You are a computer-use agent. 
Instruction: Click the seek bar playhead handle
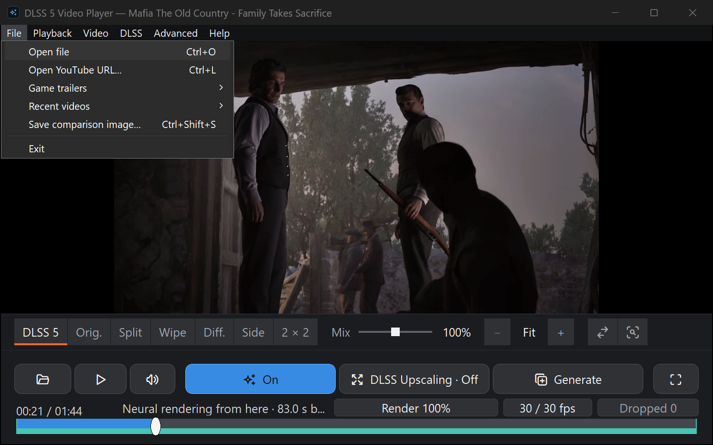156,426
